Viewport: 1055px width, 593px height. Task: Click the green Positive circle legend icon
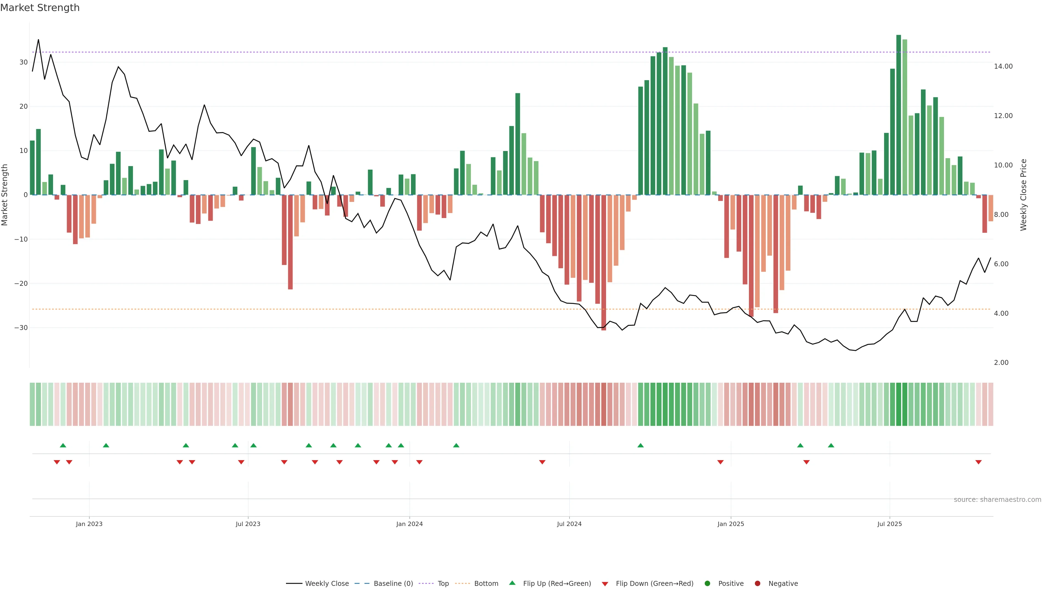(x=707, y=583)
